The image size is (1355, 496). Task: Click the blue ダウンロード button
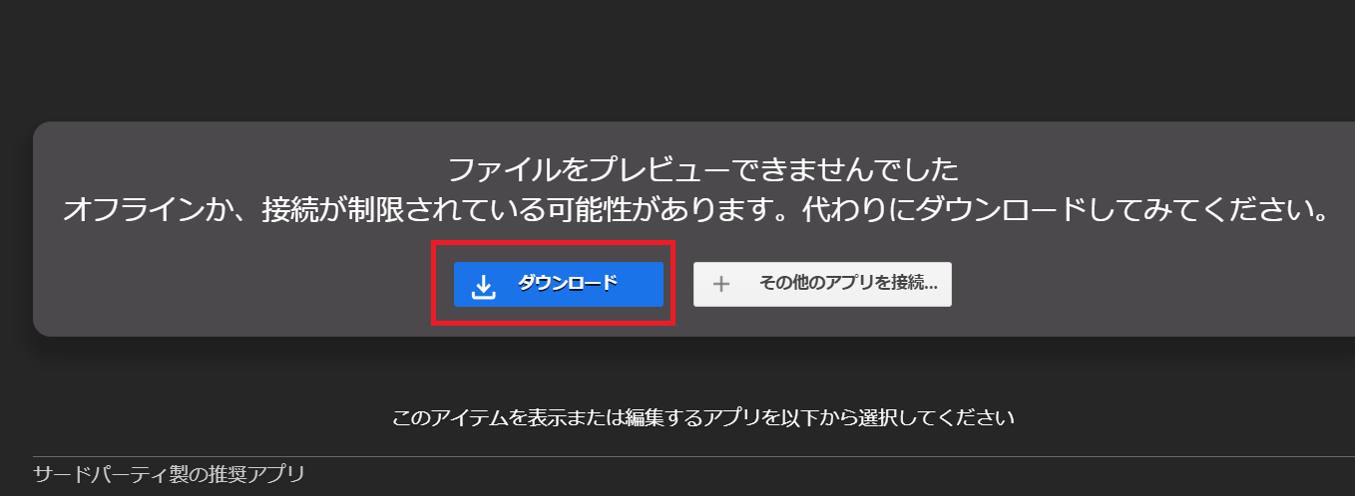(x=559, y=284)
